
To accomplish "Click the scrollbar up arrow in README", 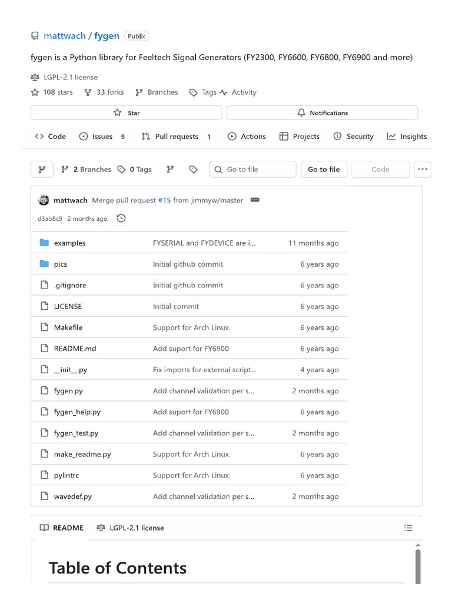I will tap(418, 545).
